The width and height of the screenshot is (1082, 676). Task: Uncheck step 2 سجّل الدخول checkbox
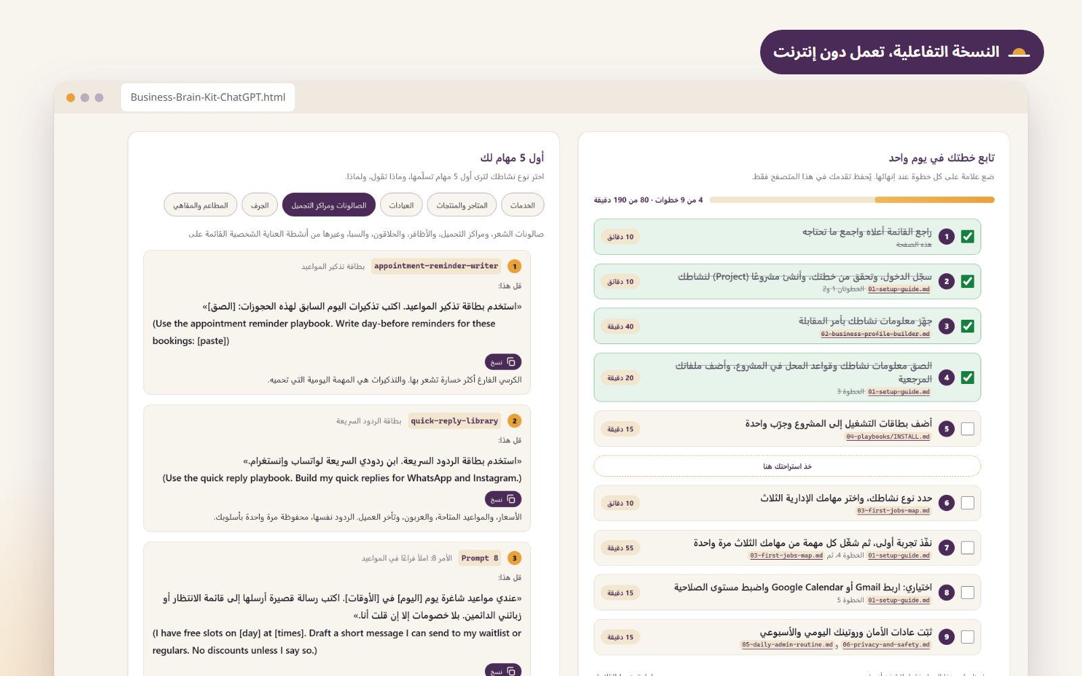coord(968,281)
